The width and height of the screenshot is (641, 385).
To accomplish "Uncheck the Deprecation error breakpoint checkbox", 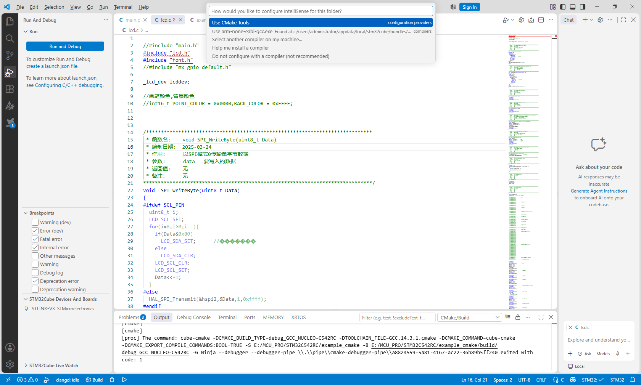I will (35, 281).
